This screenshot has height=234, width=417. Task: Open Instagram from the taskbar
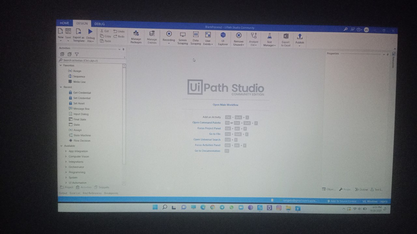[279, 208]
